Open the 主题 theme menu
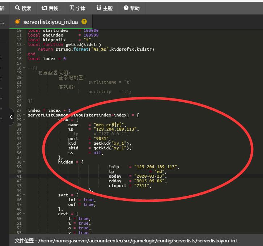This screenshot has width=263, height=246. coord(105,8)
